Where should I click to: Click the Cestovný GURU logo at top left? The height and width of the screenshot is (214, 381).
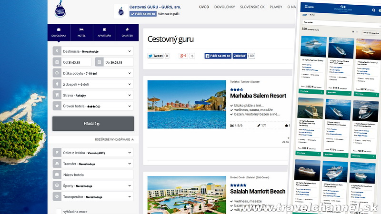click(x=60, y=10)
